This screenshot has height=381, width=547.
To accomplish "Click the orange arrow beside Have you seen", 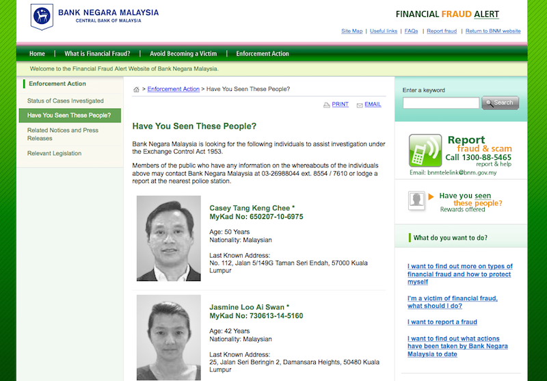I will coord(431,196).
